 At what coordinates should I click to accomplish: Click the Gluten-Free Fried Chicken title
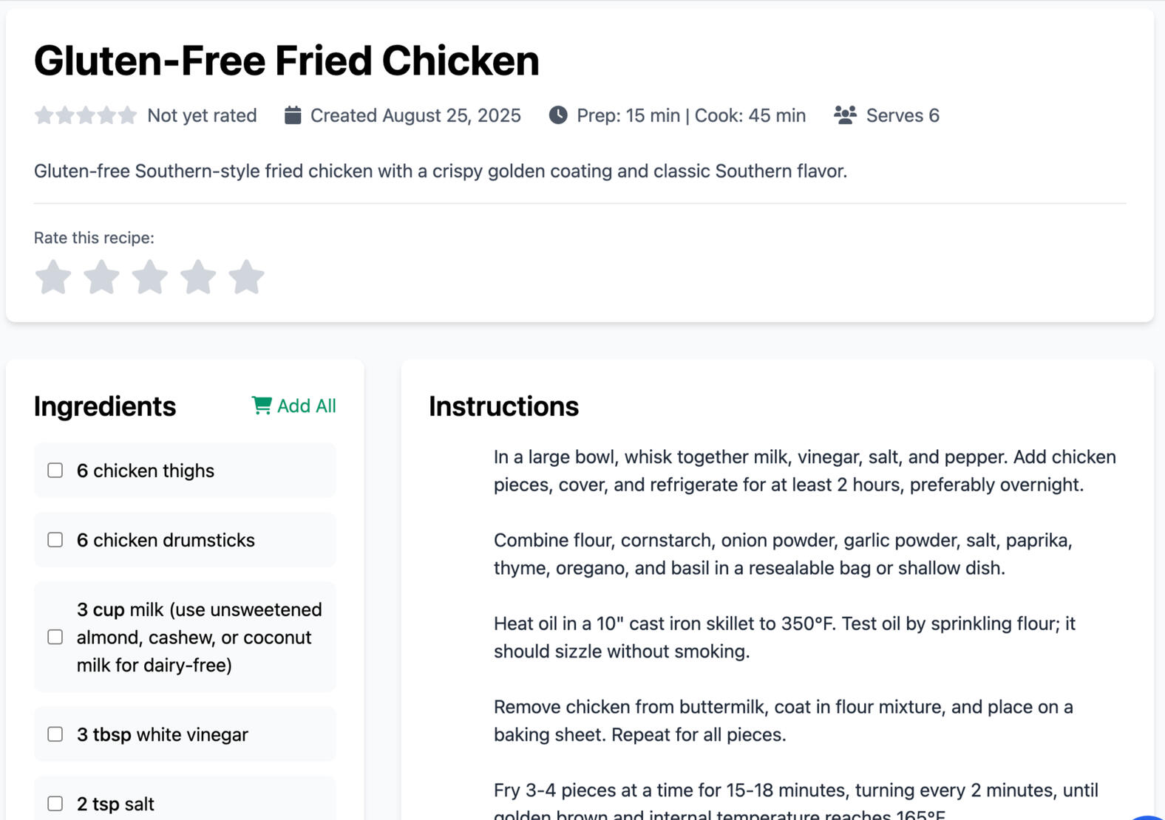(286, 60)
